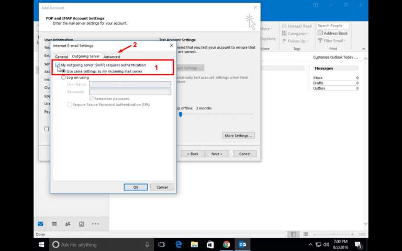402x251 pixels.
Task: Switch to Normal view in status bar
Action: 293,234
